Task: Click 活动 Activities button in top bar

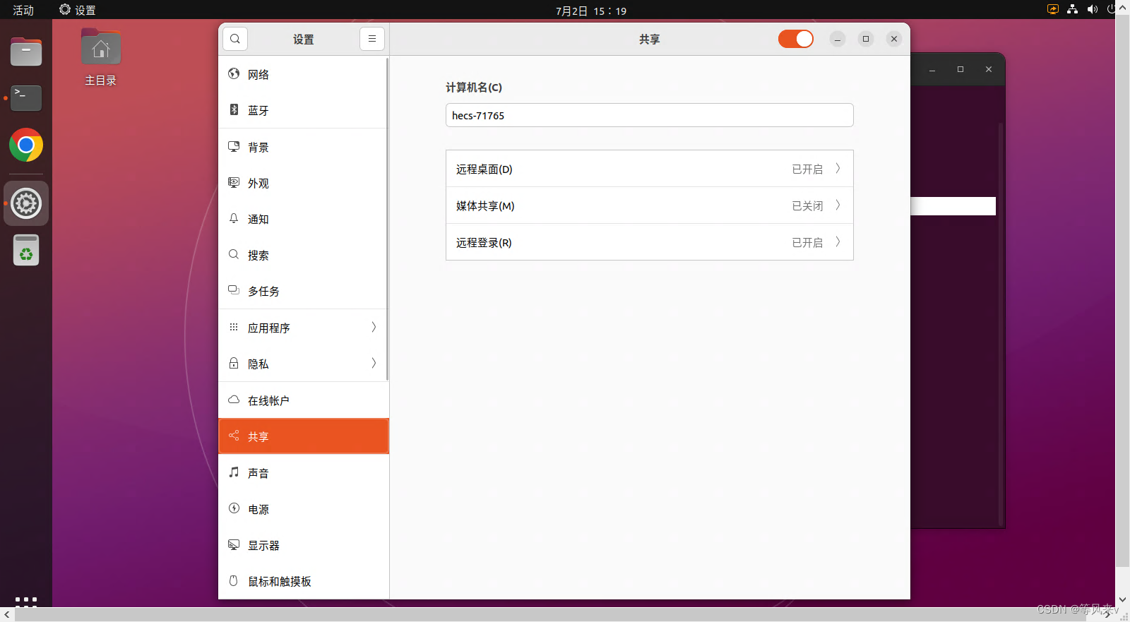Action: (x=23, y=10)
